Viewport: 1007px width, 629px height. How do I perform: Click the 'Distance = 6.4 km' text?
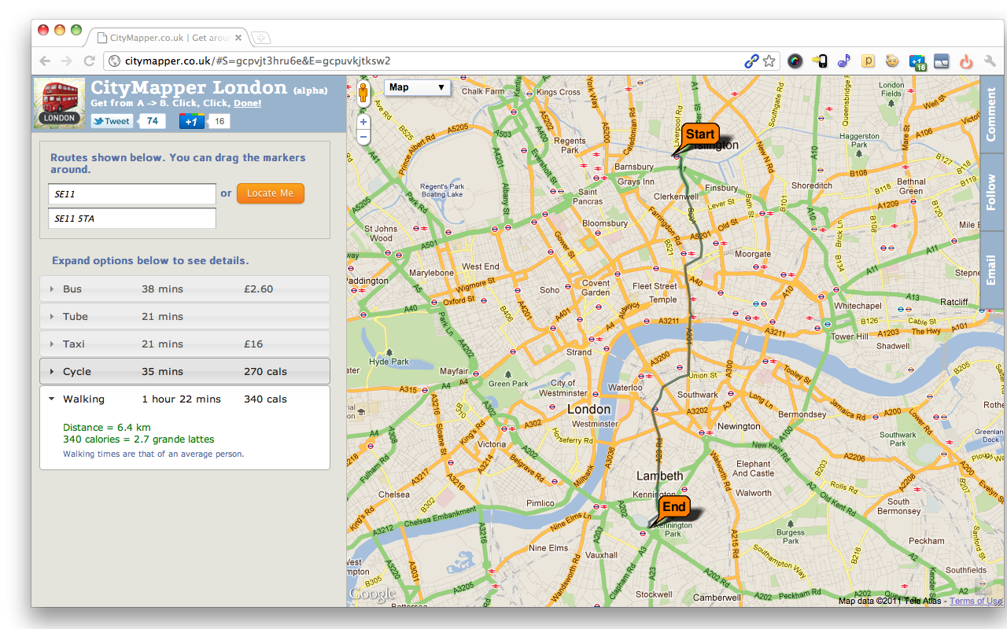tap(106, 428)
